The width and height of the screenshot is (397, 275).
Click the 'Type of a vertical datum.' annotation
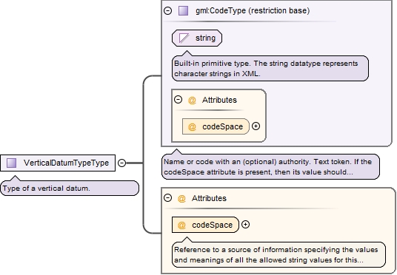[x=70, y=188]
